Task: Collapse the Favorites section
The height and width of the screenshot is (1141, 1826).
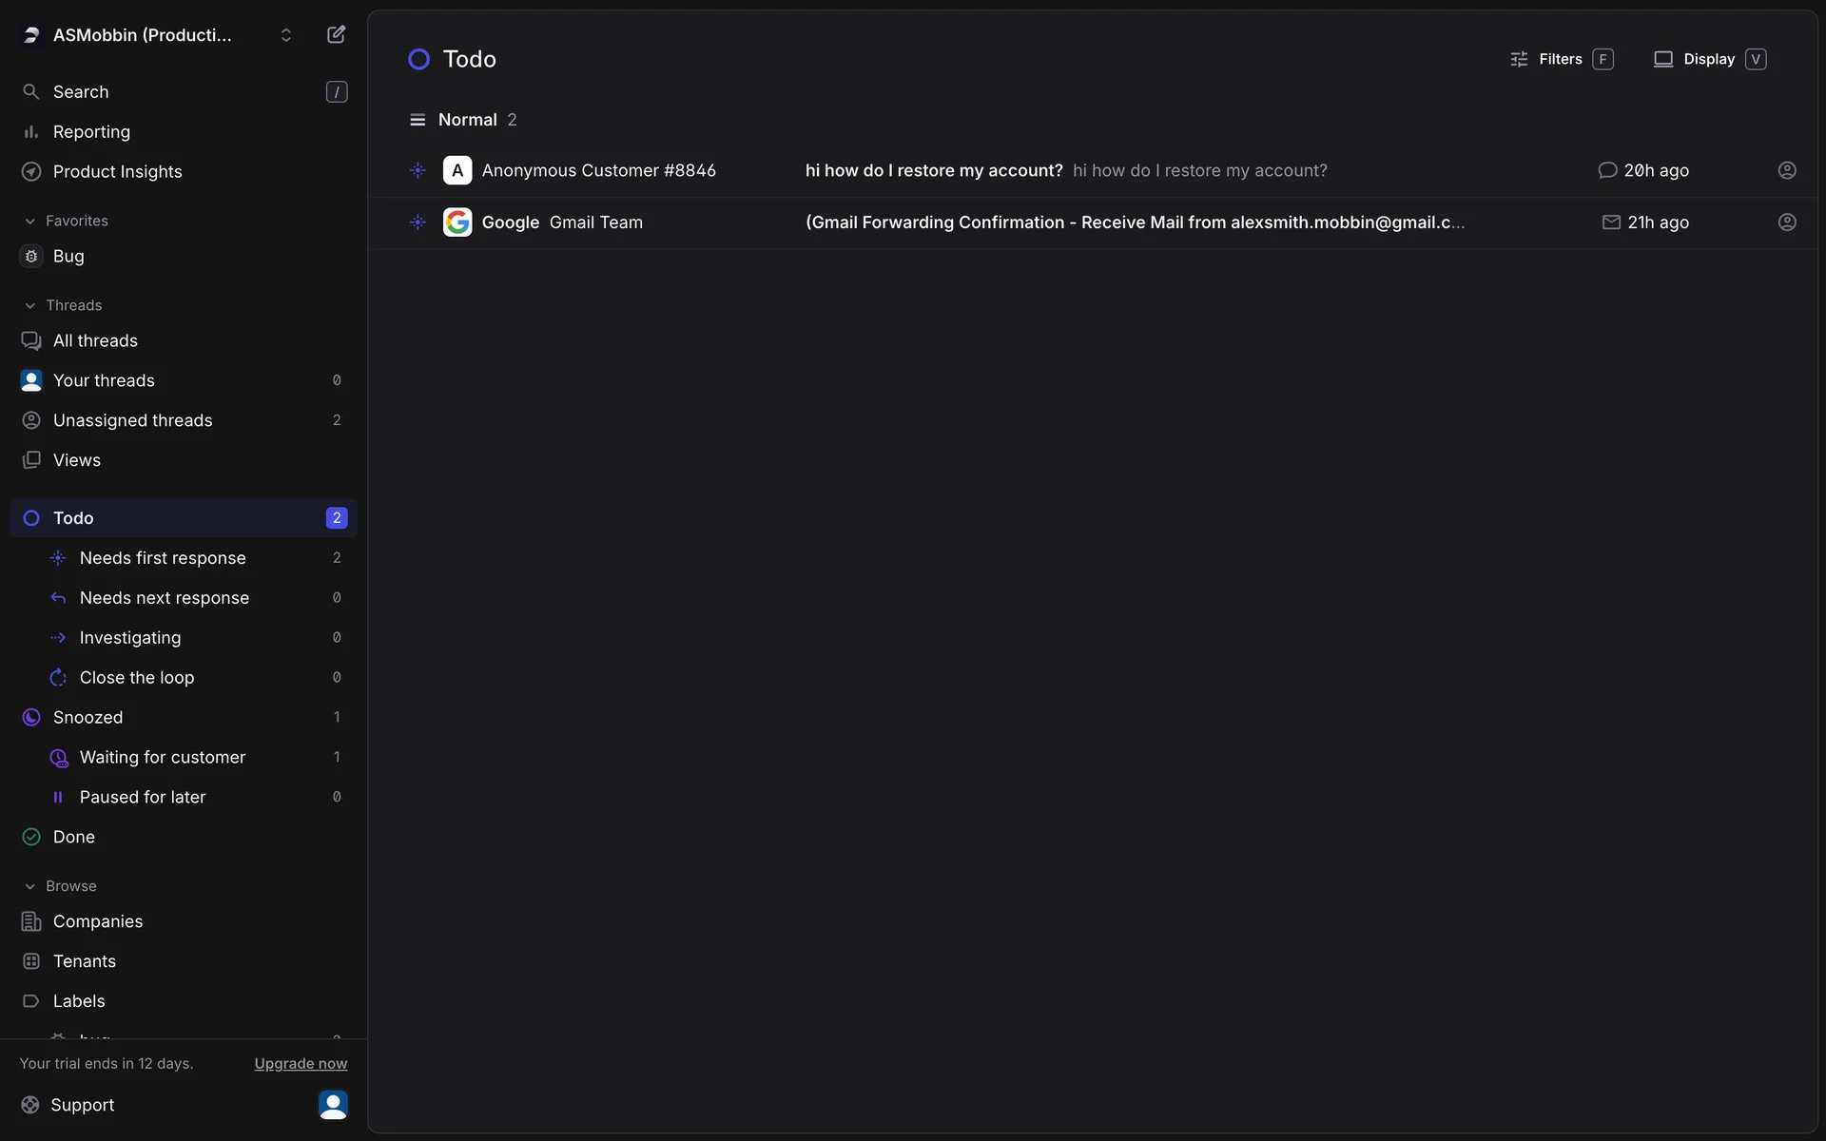Action: pyautogui.click(x=30, y=221)
